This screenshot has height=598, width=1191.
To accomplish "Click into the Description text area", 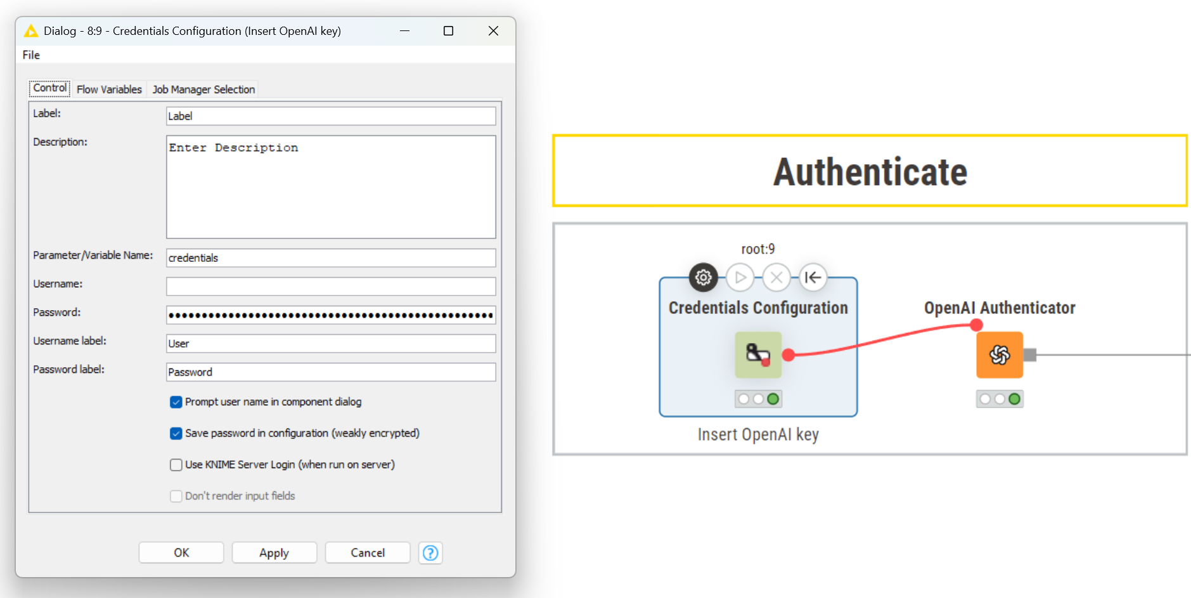I will [x=331, y=187].
